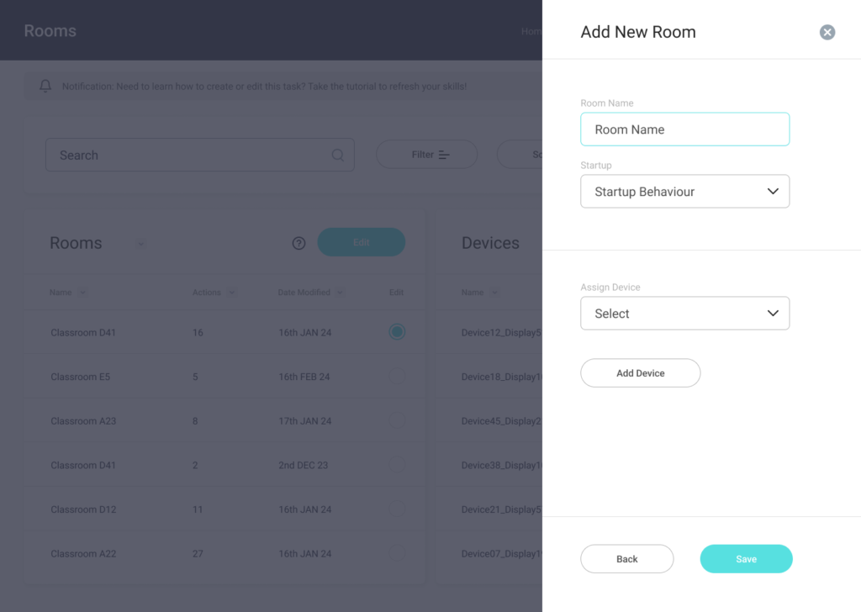Select the Classroom E5 edit radio button
This screenshot has width=861, height=612.
tap(397, 377)
